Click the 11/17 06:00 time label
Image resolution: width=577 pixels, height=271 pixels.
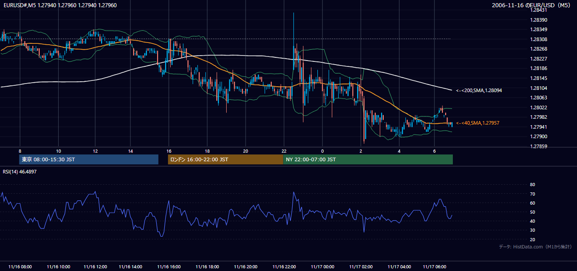(434, 267)
